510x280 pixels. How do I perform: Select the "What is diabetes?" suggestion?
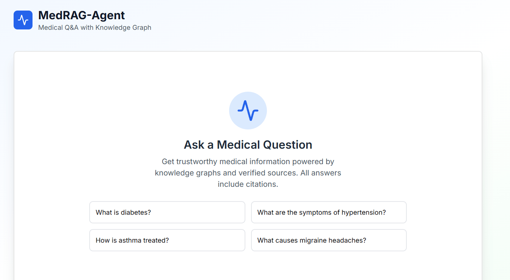[x=167, y=212]
